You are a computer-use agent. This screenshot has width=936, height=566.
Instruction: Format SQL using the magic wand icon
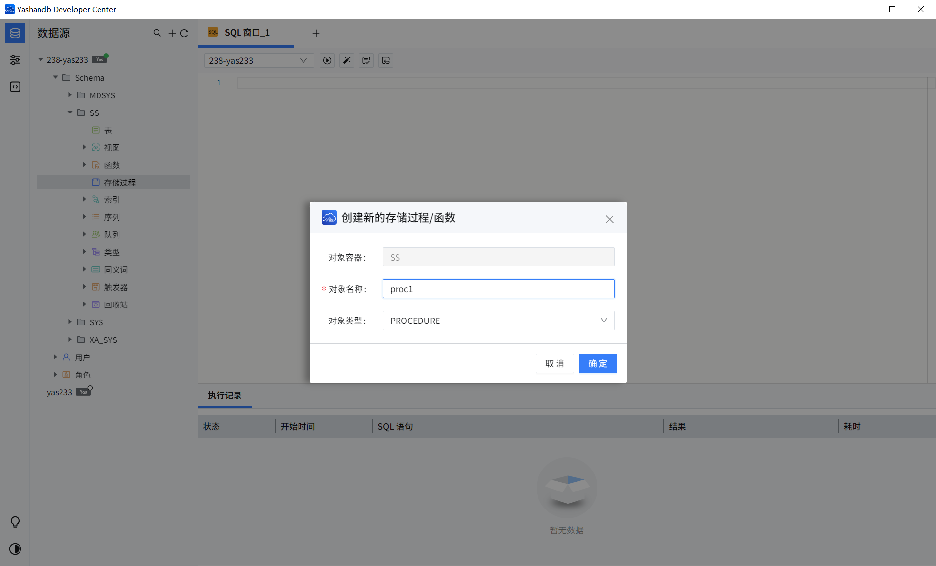pyautogui.click(x=346, y=60)
